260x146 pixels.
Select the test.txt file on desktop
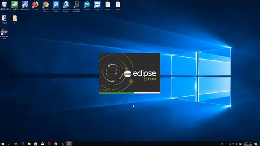click(107, 5)
